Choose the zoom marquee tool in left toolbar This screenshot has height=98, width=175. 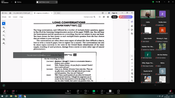point(4,27)
